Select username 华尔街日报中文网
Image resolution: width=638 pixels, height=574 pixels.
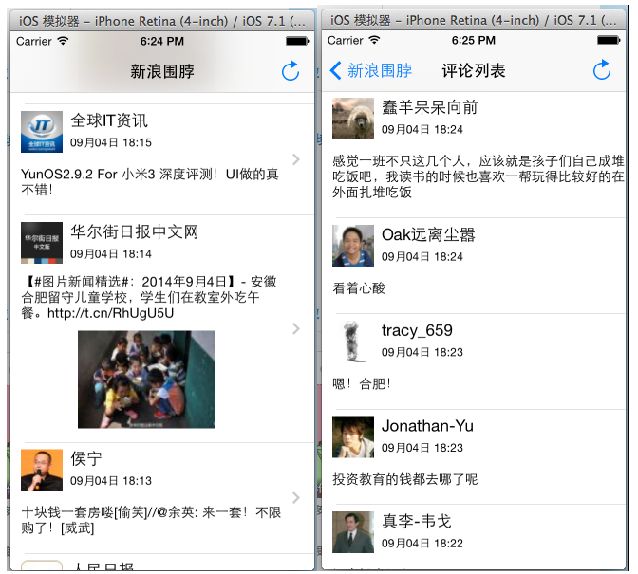135,231
